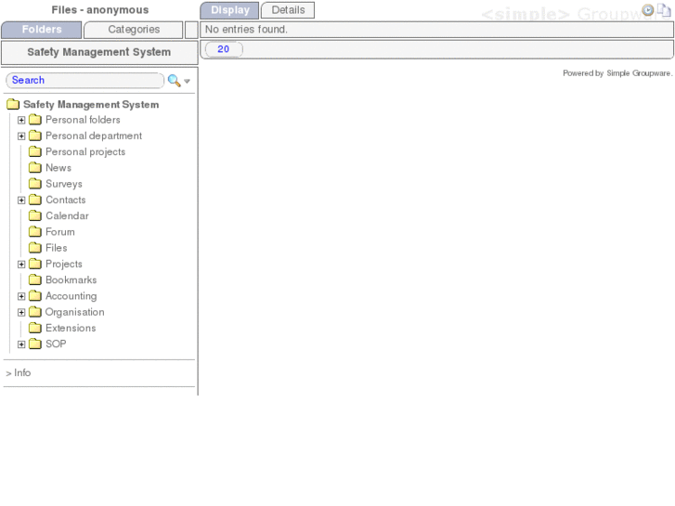Viewport: 675px width, 506px height.
Task: Click the Files folder icon
Action: click(x=35, y=248)
